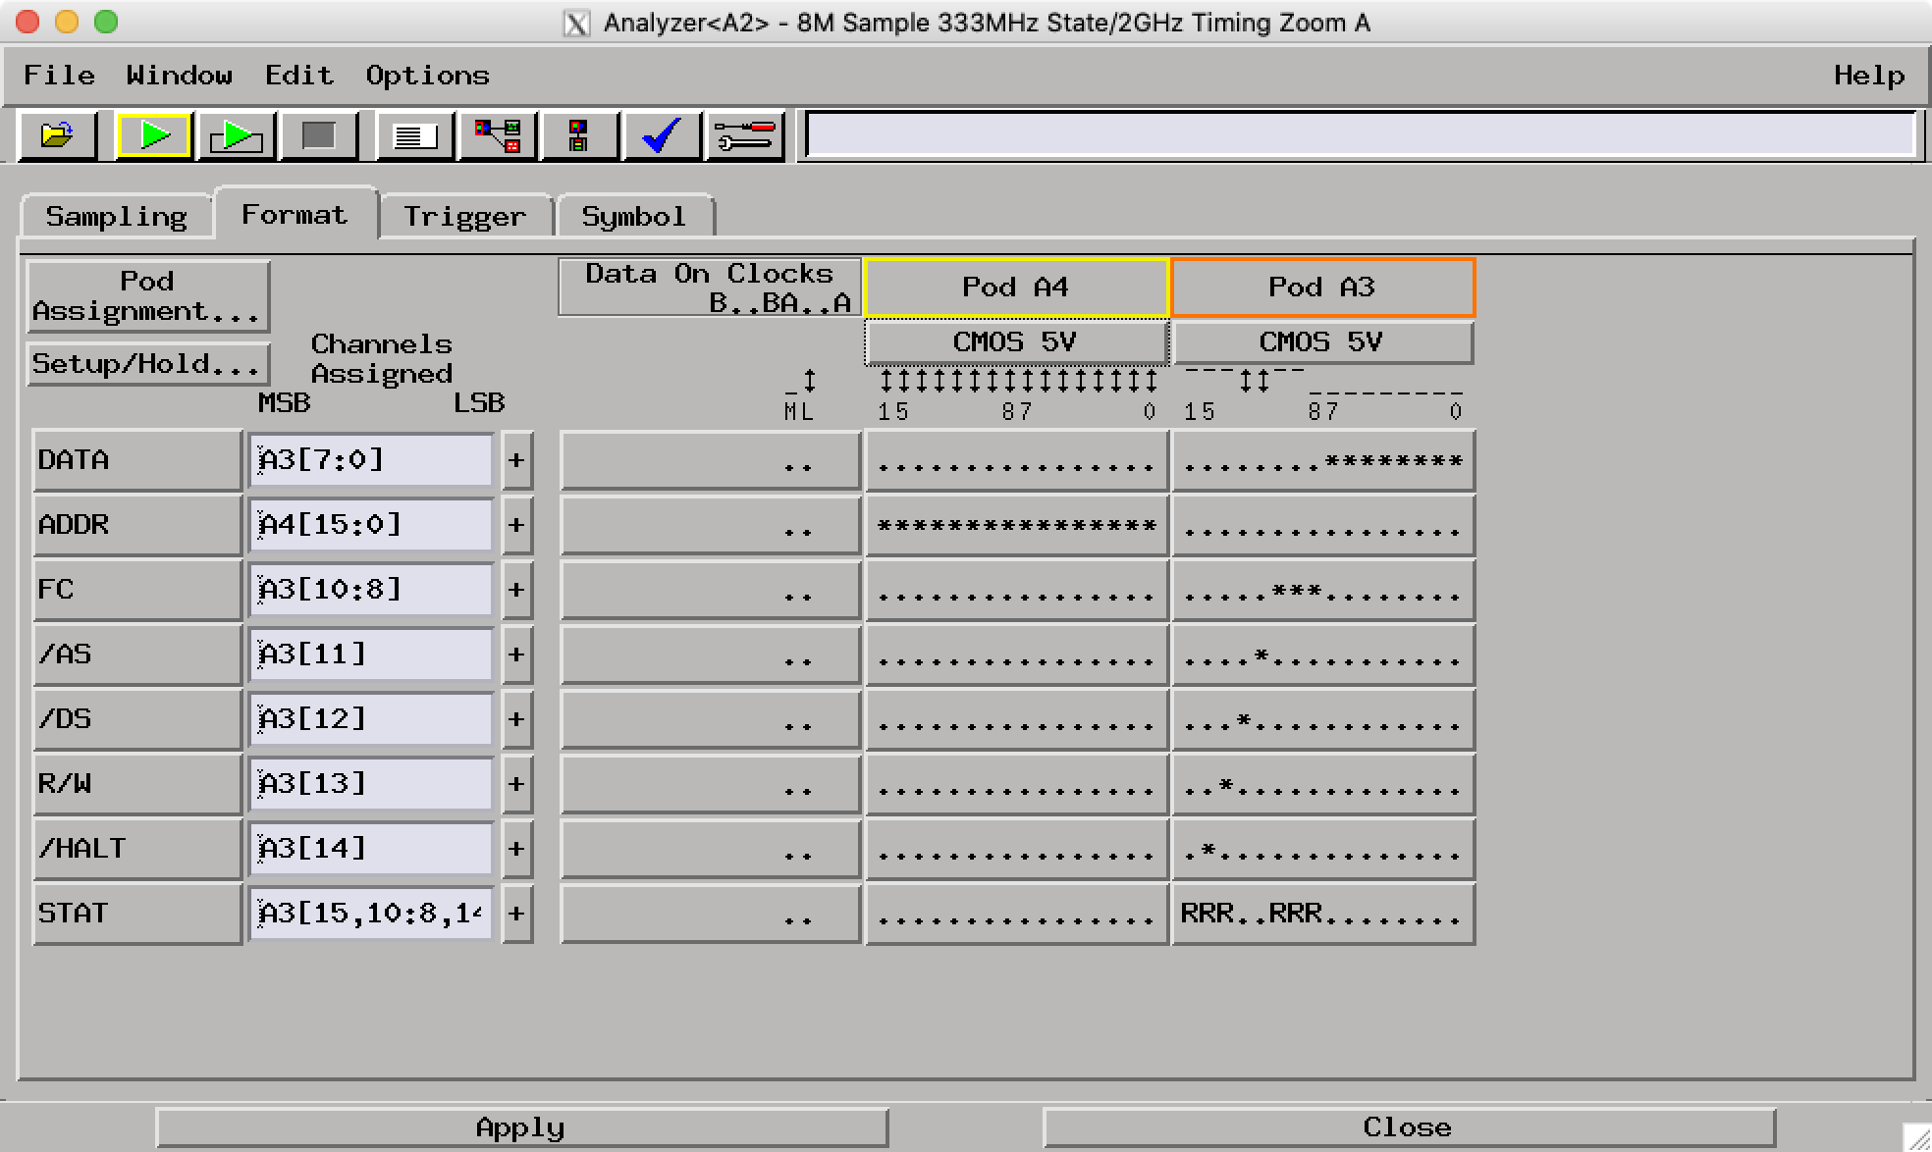Open additional channels for the STAT label
The height and width of the screenshot is (1152, 1932).
coord(517,914)
